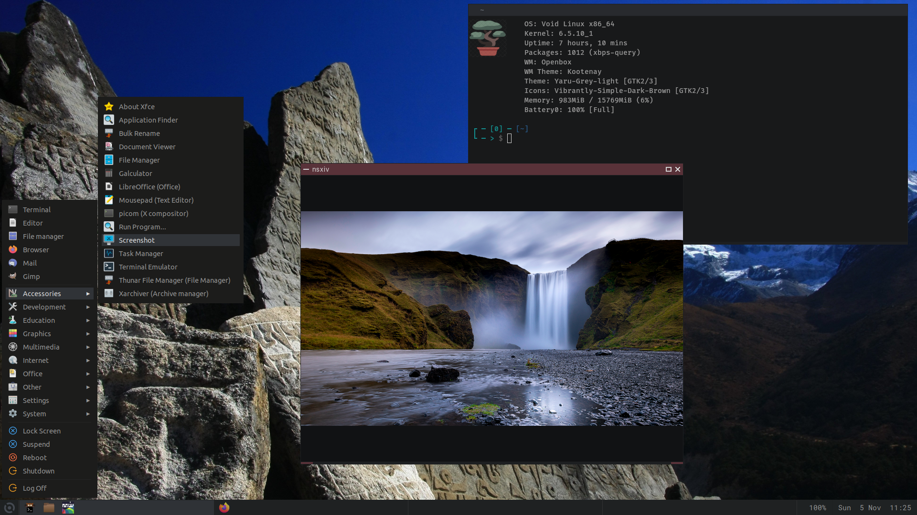Click the Xarchiver archive icon
Screen dimensions: 917x515
pos(109,293)
